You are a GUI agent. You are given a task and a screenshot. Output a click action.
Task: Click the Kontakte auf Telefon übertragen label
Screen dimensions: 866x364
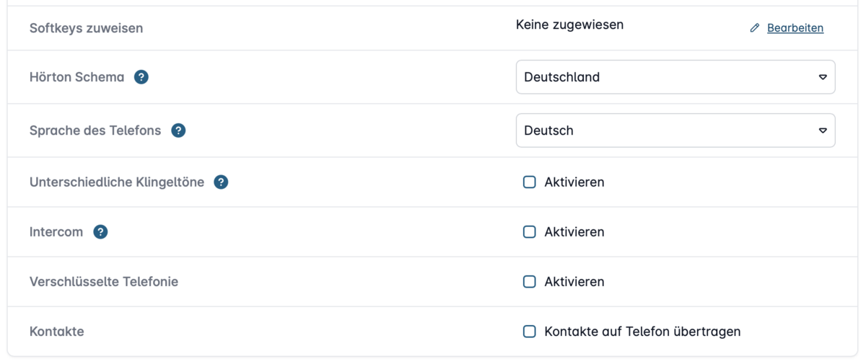coord(642,332)
